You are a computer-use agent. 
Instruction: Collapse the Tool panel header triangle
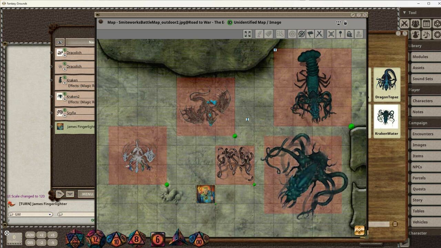pyautogui.click(x=404, y=12)
